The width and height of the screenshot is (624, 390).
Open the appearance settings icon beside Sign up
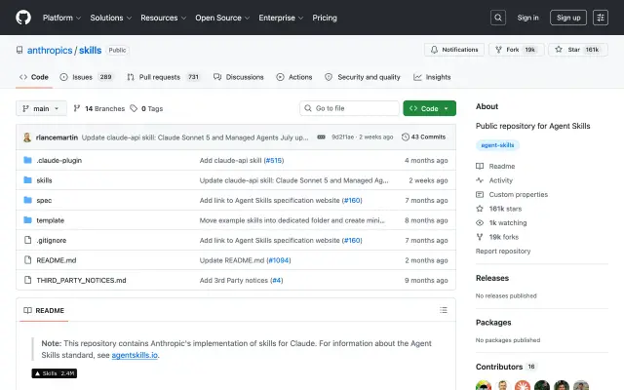coord(601,18)
